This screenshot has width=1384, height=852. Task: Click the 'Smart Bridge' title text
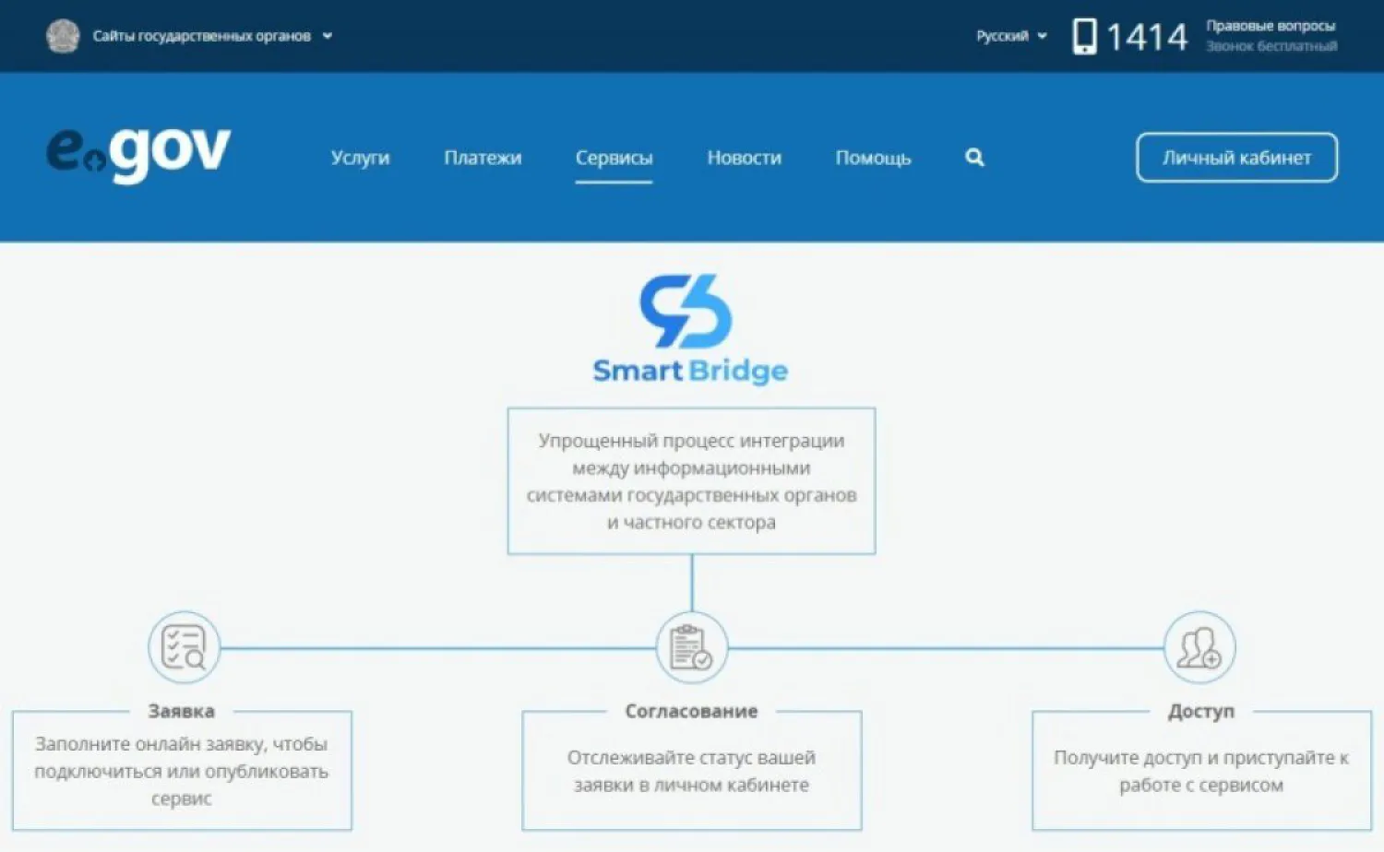coord(690,371)
